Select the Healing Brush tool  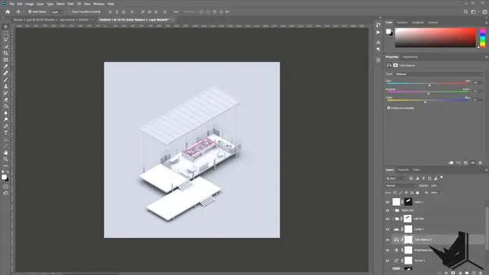[6, 73]
